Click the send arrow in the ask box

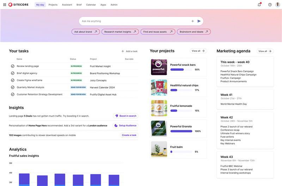[199, 21]
